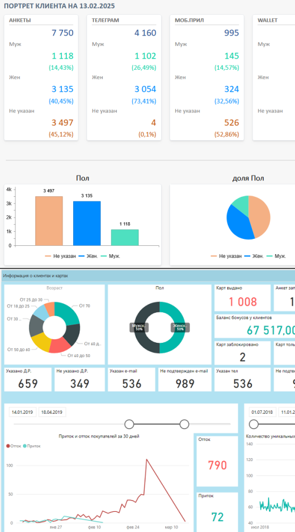This screenshot has height=532, width=295.
Task: Click the 'WALLET' card header
Action: [x=268, y=20]
